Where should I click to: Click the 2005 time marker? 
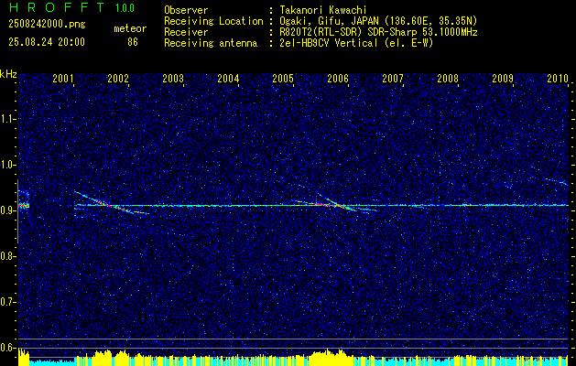coord(283,78)
